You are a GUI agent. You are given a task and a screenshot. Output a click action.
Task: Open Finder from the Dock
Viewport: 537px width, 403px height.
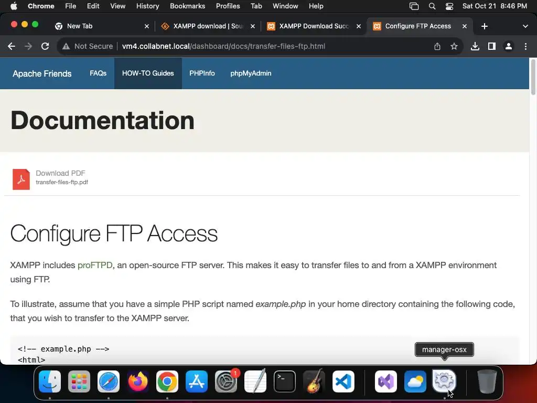(50, 381)
